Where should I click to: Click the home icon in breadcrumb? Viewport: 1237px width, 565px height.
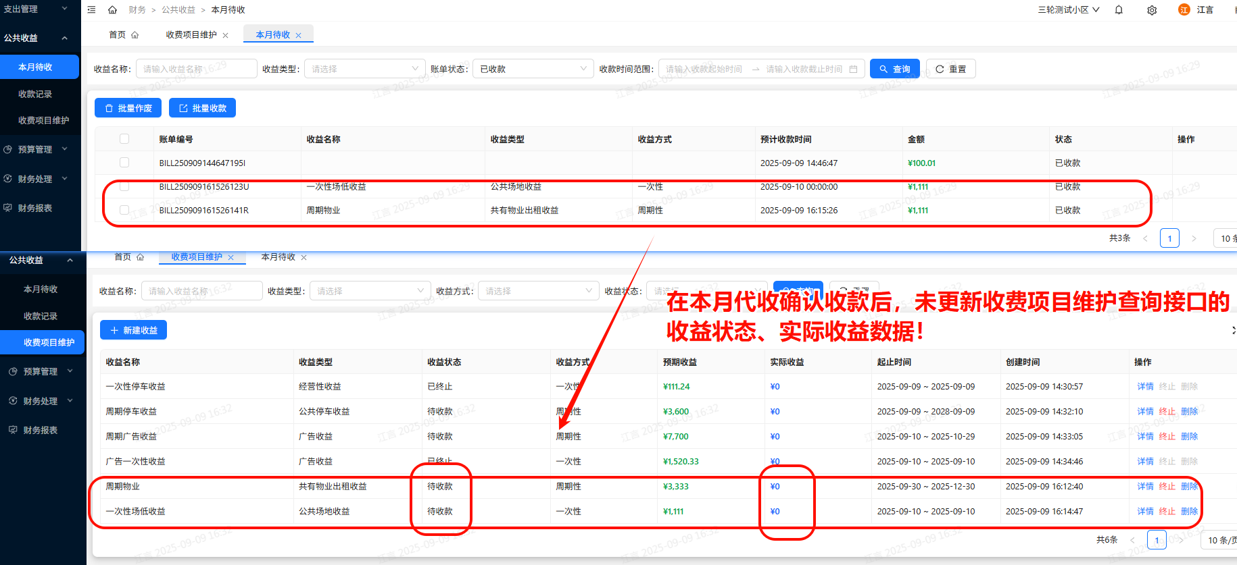click(112, 9)
